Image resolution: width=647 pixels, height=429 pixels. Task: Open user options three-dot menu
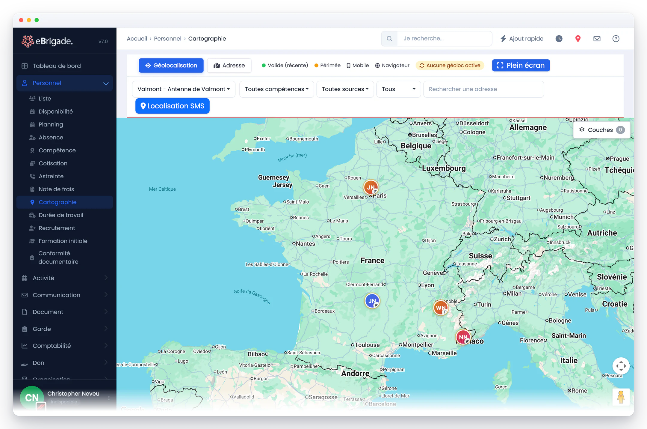(x=109, y=398)
